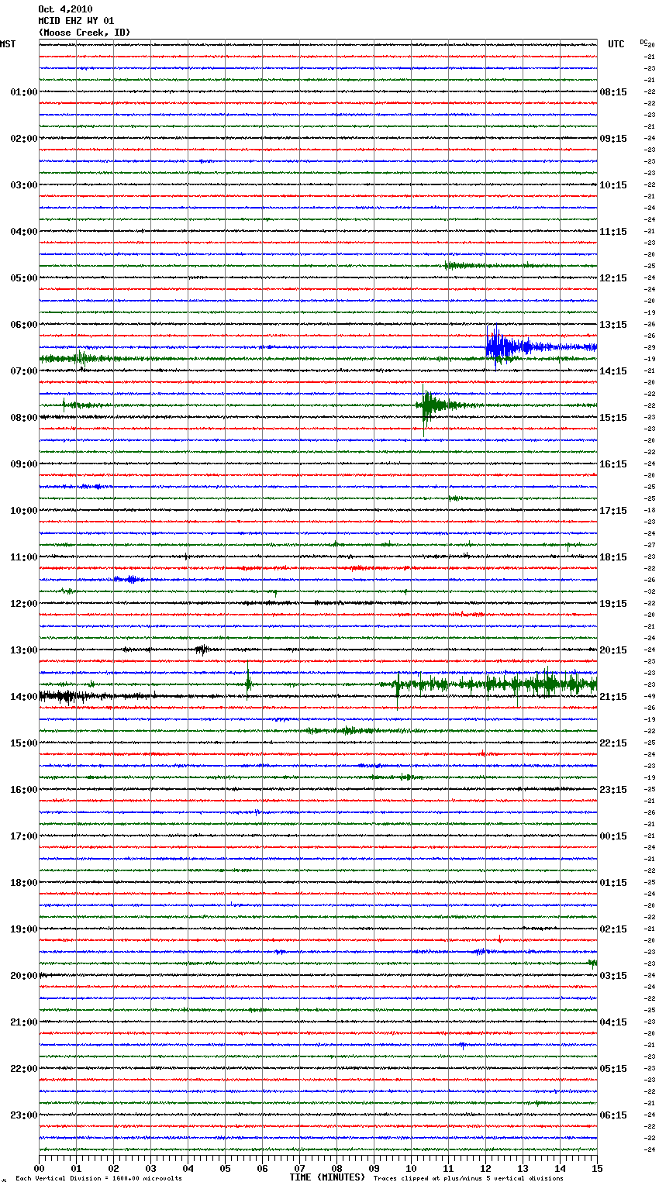Screen dimensions: 659x1189
Task: Click the '15' minute tick on bottom axis
Action: [x=597, y=1167]
